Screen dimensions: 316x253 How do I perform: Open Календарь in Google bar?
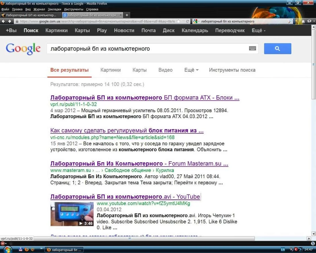pos(195,30)
